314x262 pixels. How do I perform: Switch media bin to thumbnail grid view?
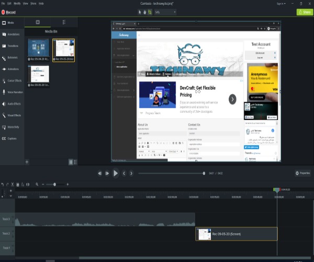[71, 162]
